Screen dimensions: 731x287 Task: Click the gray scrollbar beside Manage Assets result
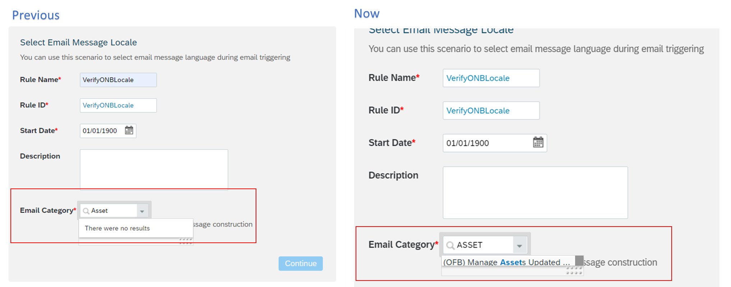coord(579,261)
